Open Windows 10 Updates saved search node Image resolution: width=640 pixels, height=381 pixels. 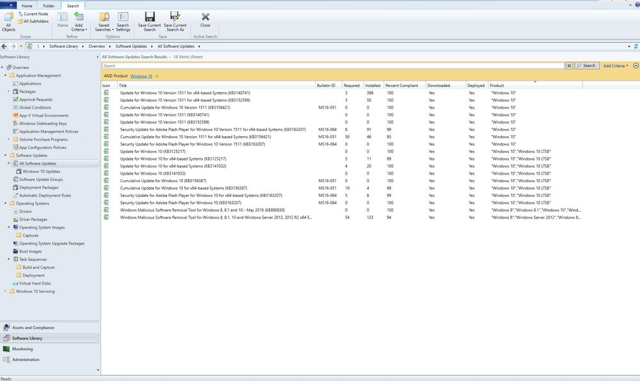coord(41,171)
